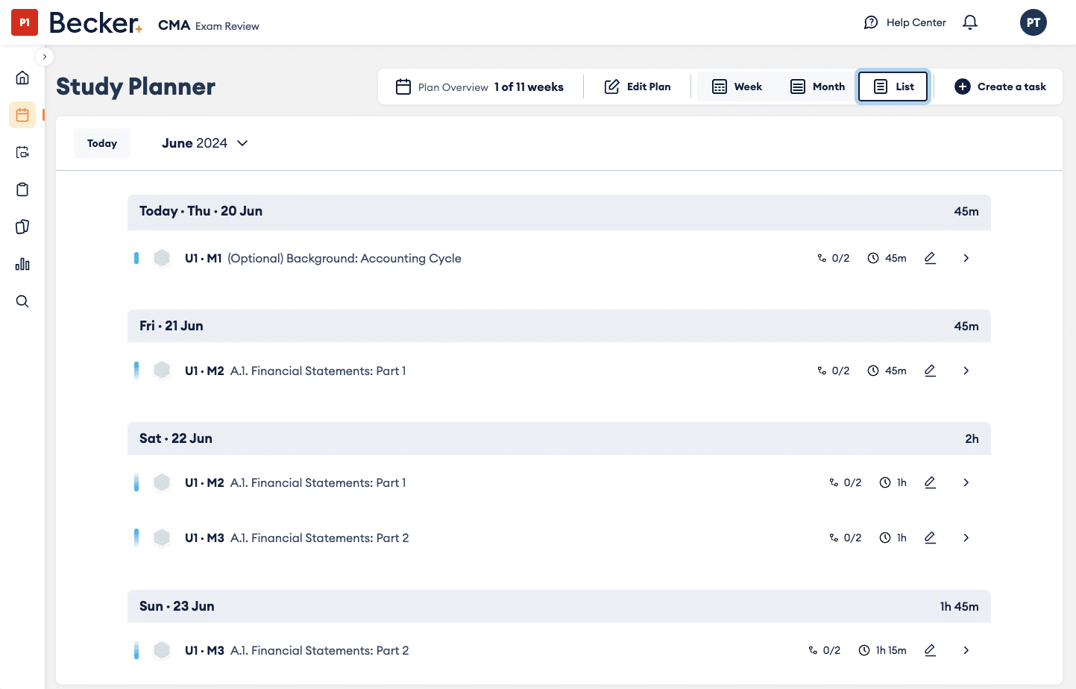Click the notification bell icon

point(970,22)
